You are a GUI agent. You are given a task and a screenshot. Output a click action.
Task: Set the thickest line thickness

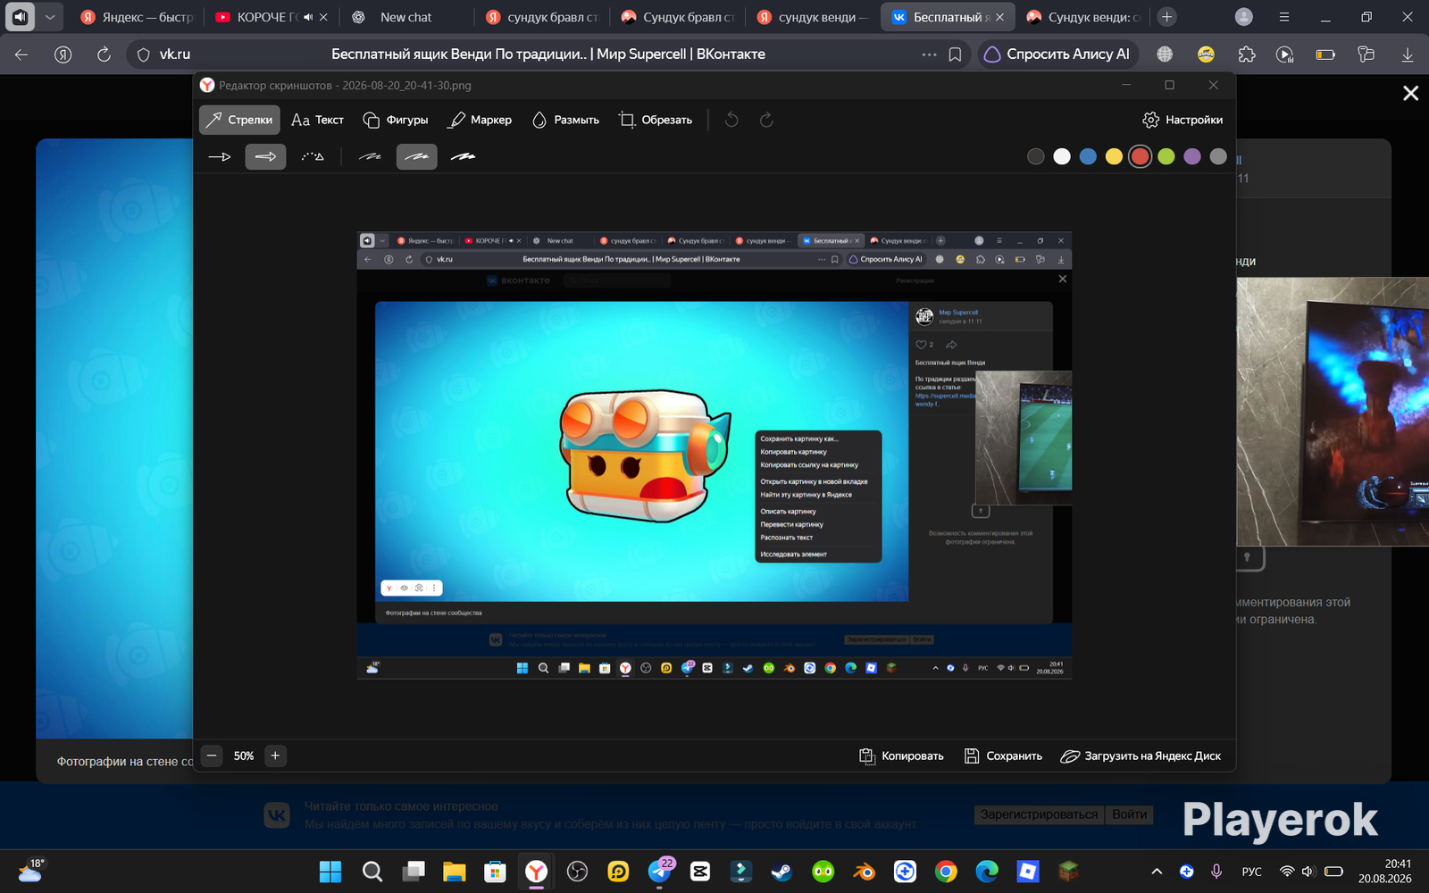coord(463,156)
